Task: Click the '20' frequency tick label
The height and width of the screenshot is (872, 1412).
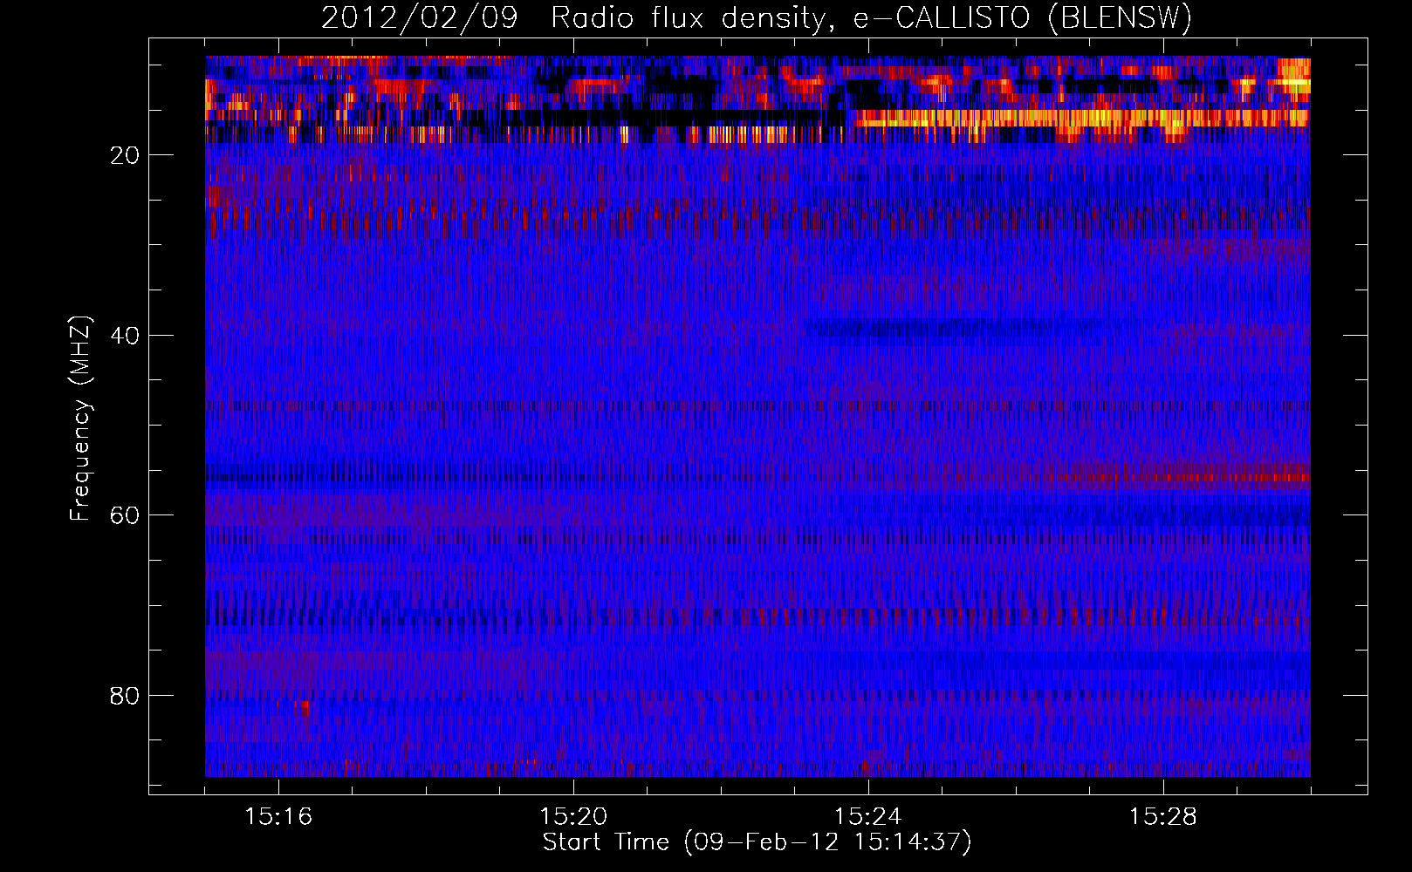Action: coord(126,155)
